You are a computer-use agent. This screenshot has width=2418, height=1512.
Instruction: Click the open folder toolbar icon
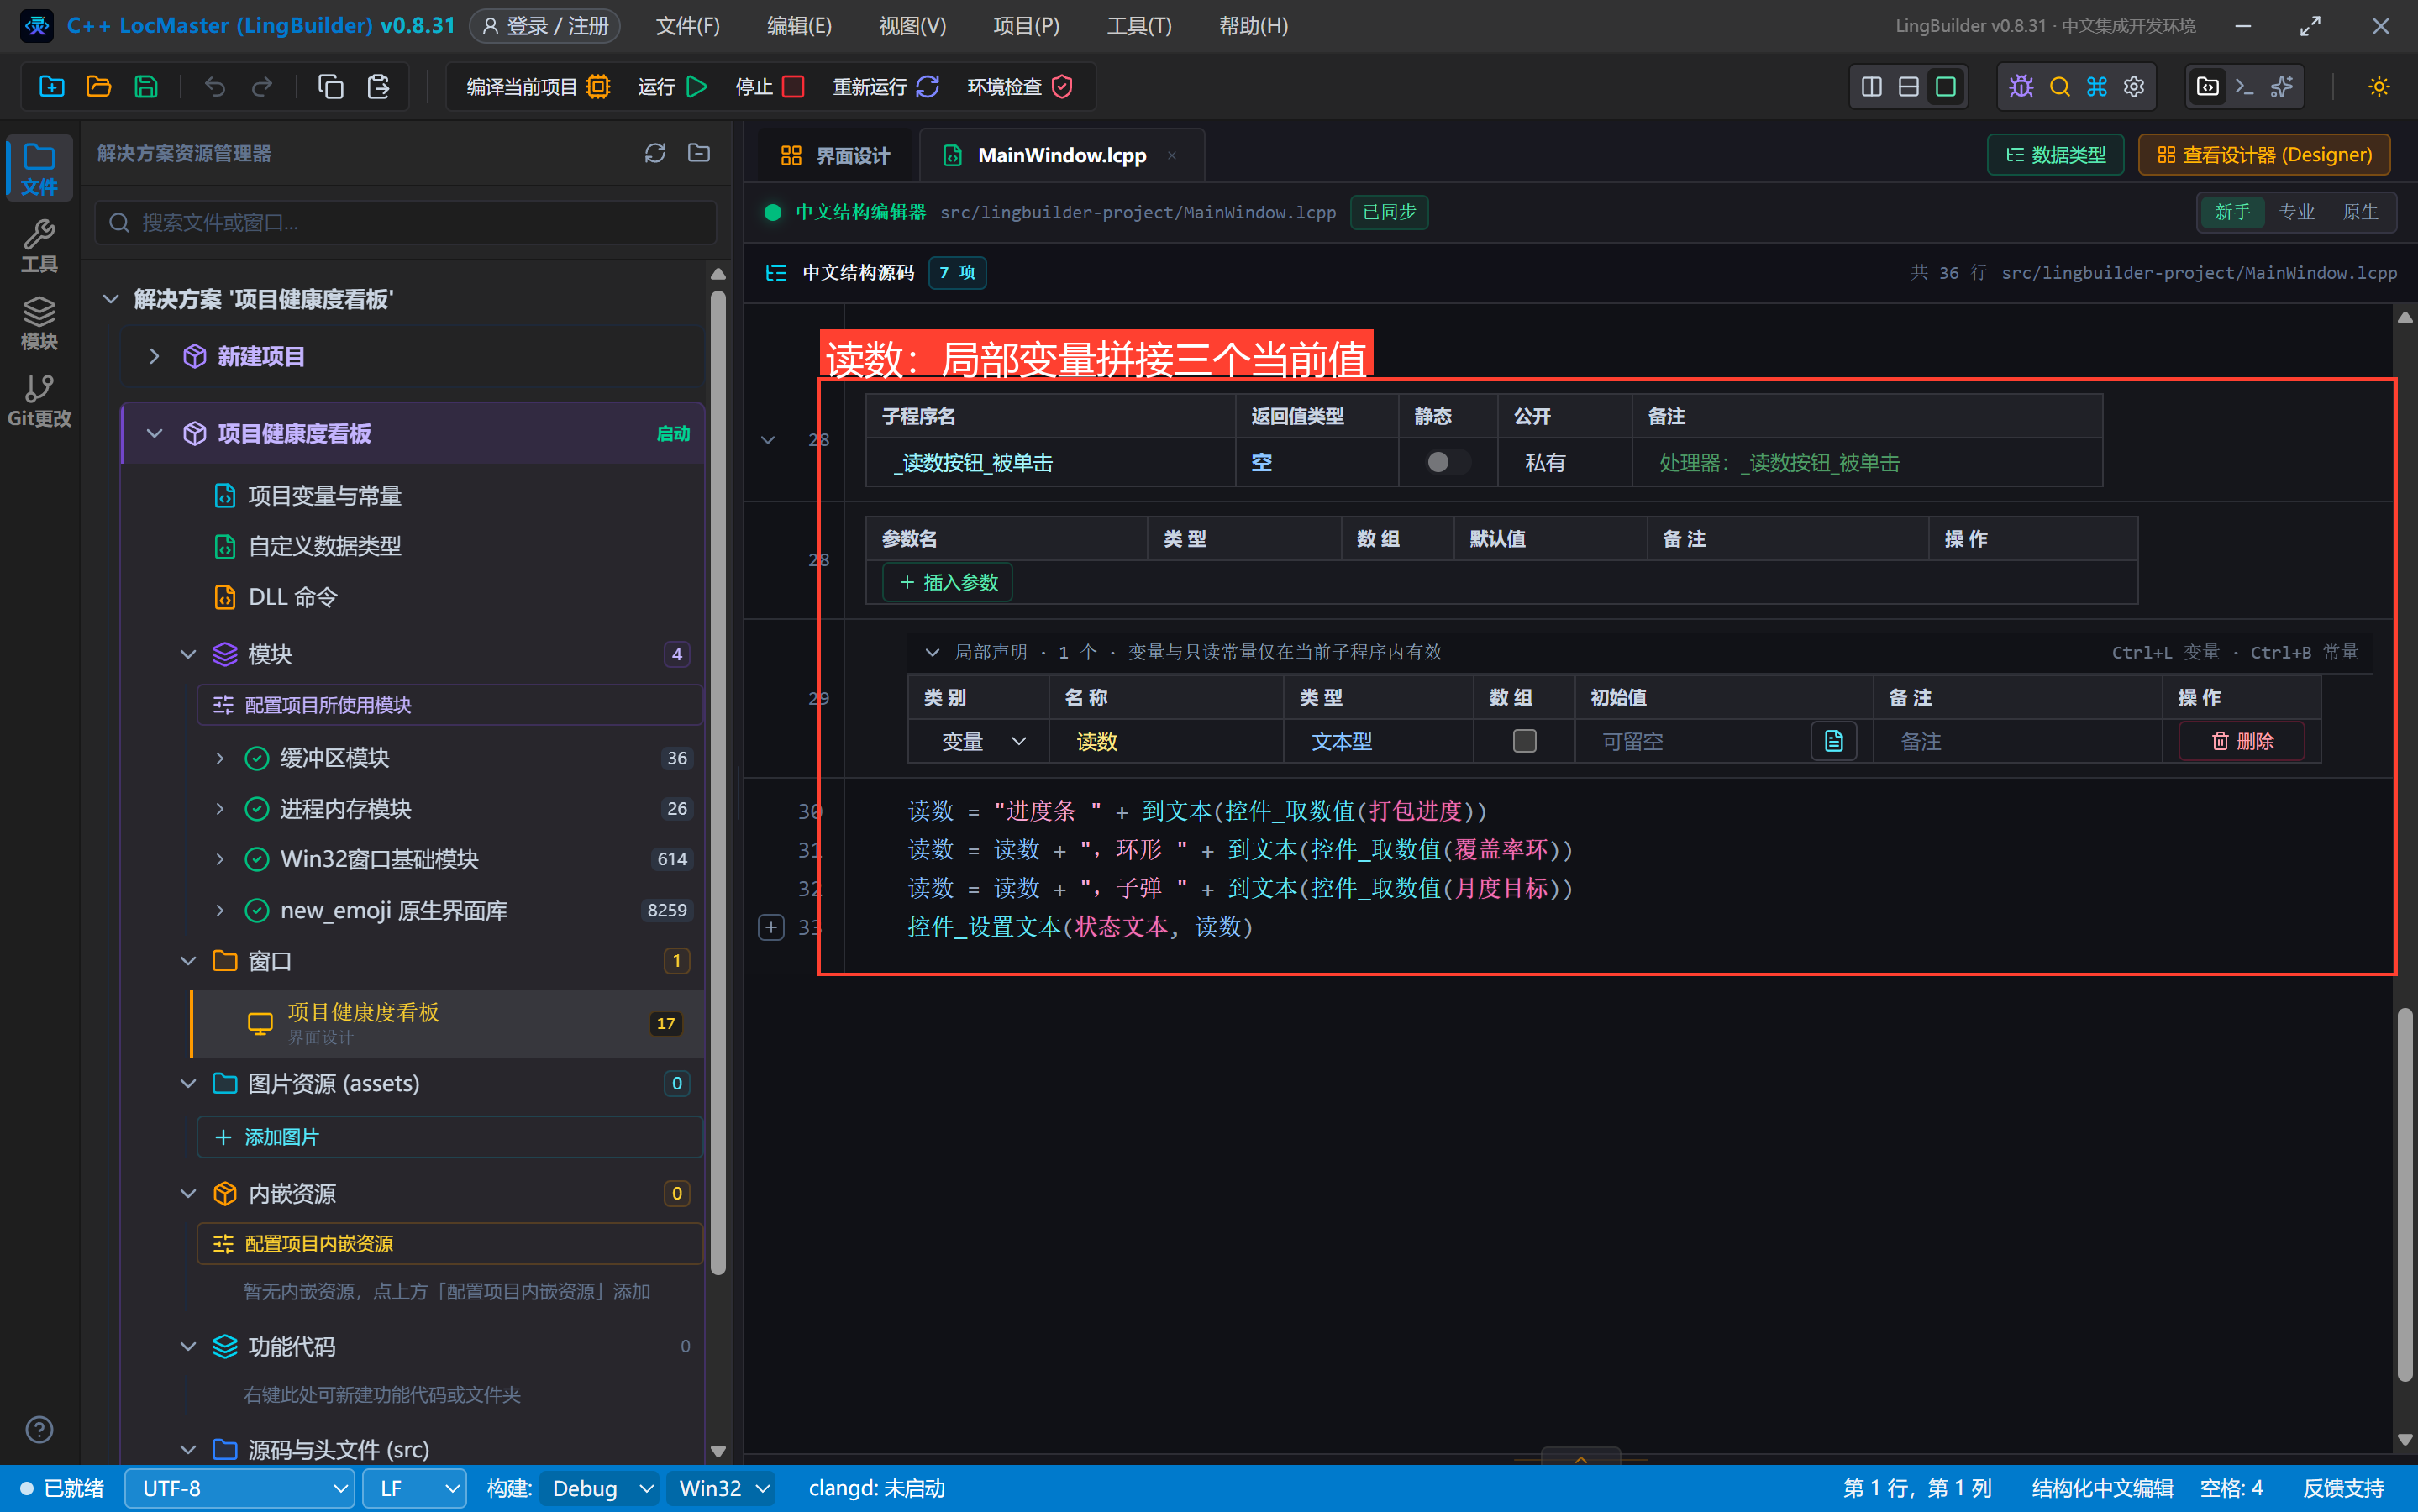click(x=99, y=87)
